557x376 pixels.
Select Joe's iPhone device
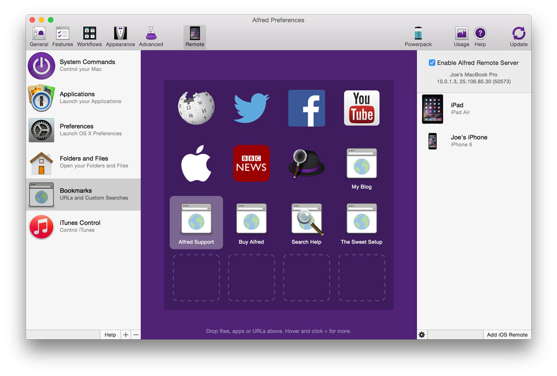(x=474, y=141)
